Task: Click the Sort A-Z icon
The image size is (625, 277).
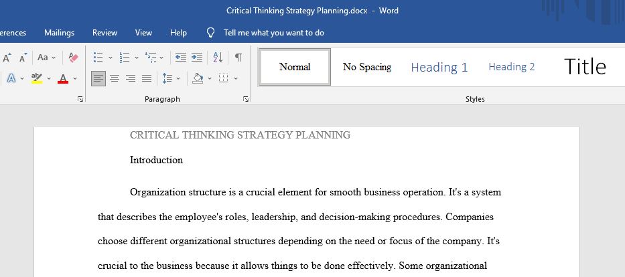Action: 218,58
